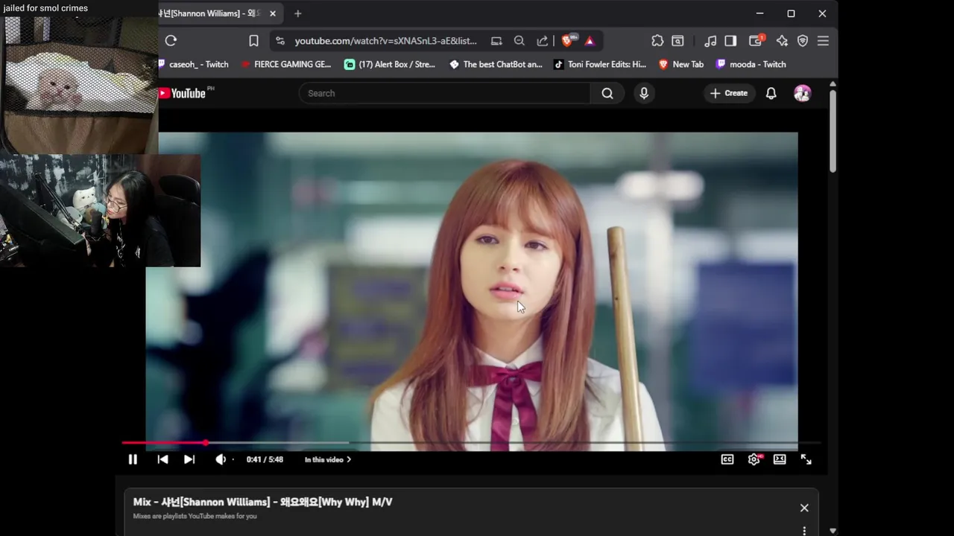This screenshot has height=536, width=954.
Task: Click the install app icon in address bar
Action: click(x=496, y=41)
